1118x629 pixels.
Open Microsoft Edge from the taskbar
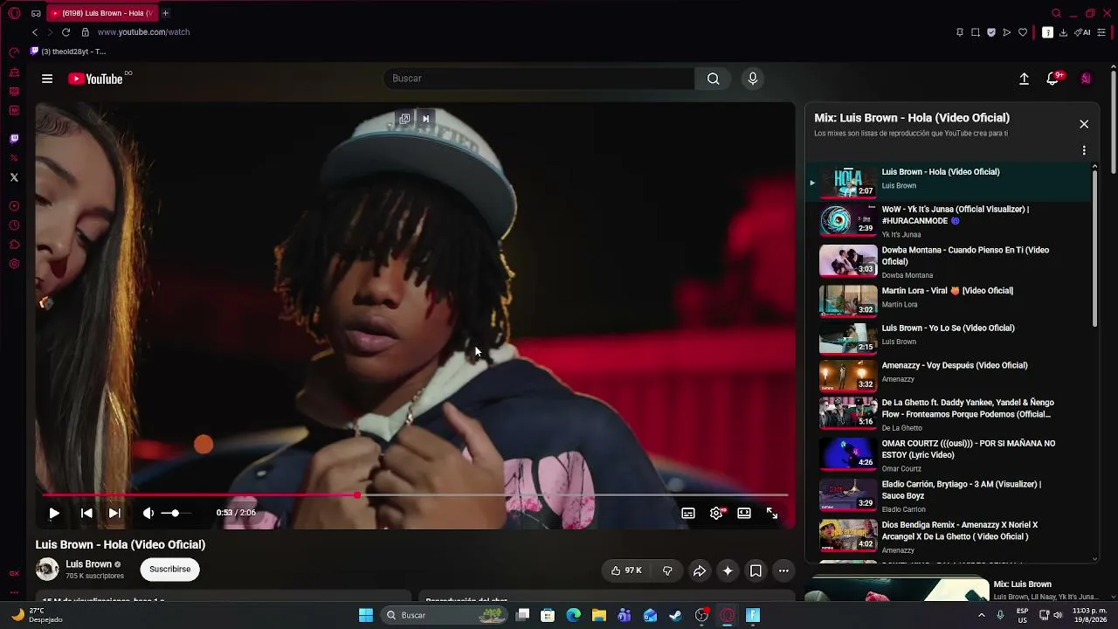point(573,615)
